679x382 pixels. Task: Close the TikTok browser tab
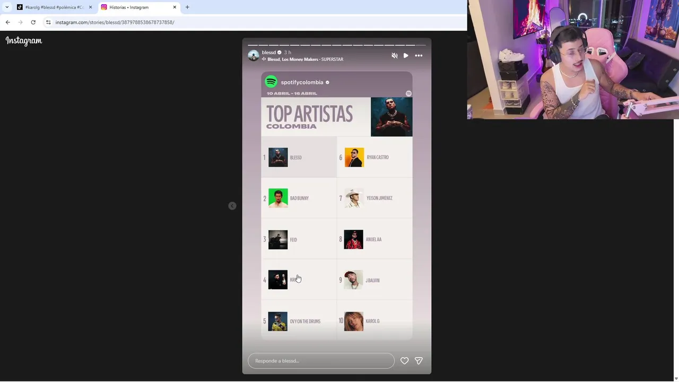(x=90, y=7)
